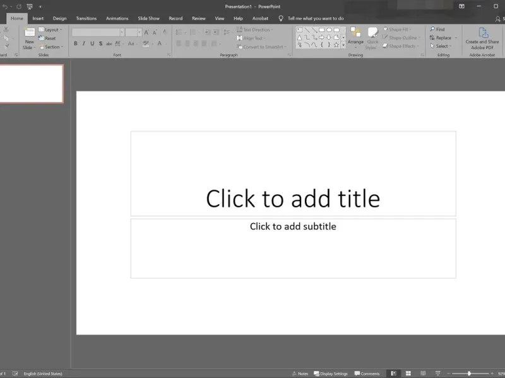Select the Isosceles Triangle shape

tap(299, 37)
